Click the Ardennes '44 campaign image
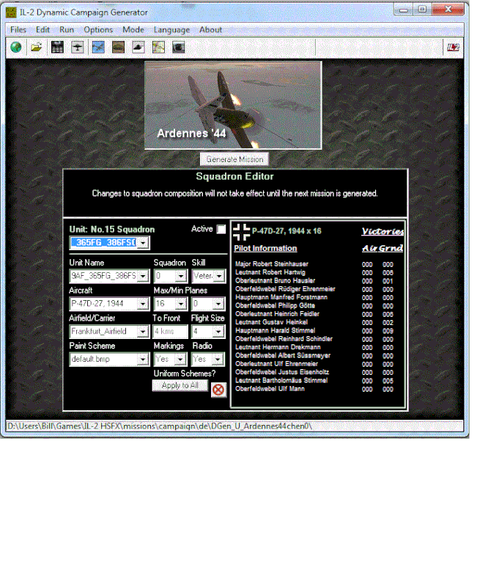The width and height of the screenshot is (477, 587). tap(233, 106)
